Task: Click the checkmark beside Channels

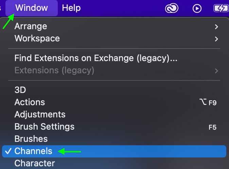Action: (x=8, y=151)
